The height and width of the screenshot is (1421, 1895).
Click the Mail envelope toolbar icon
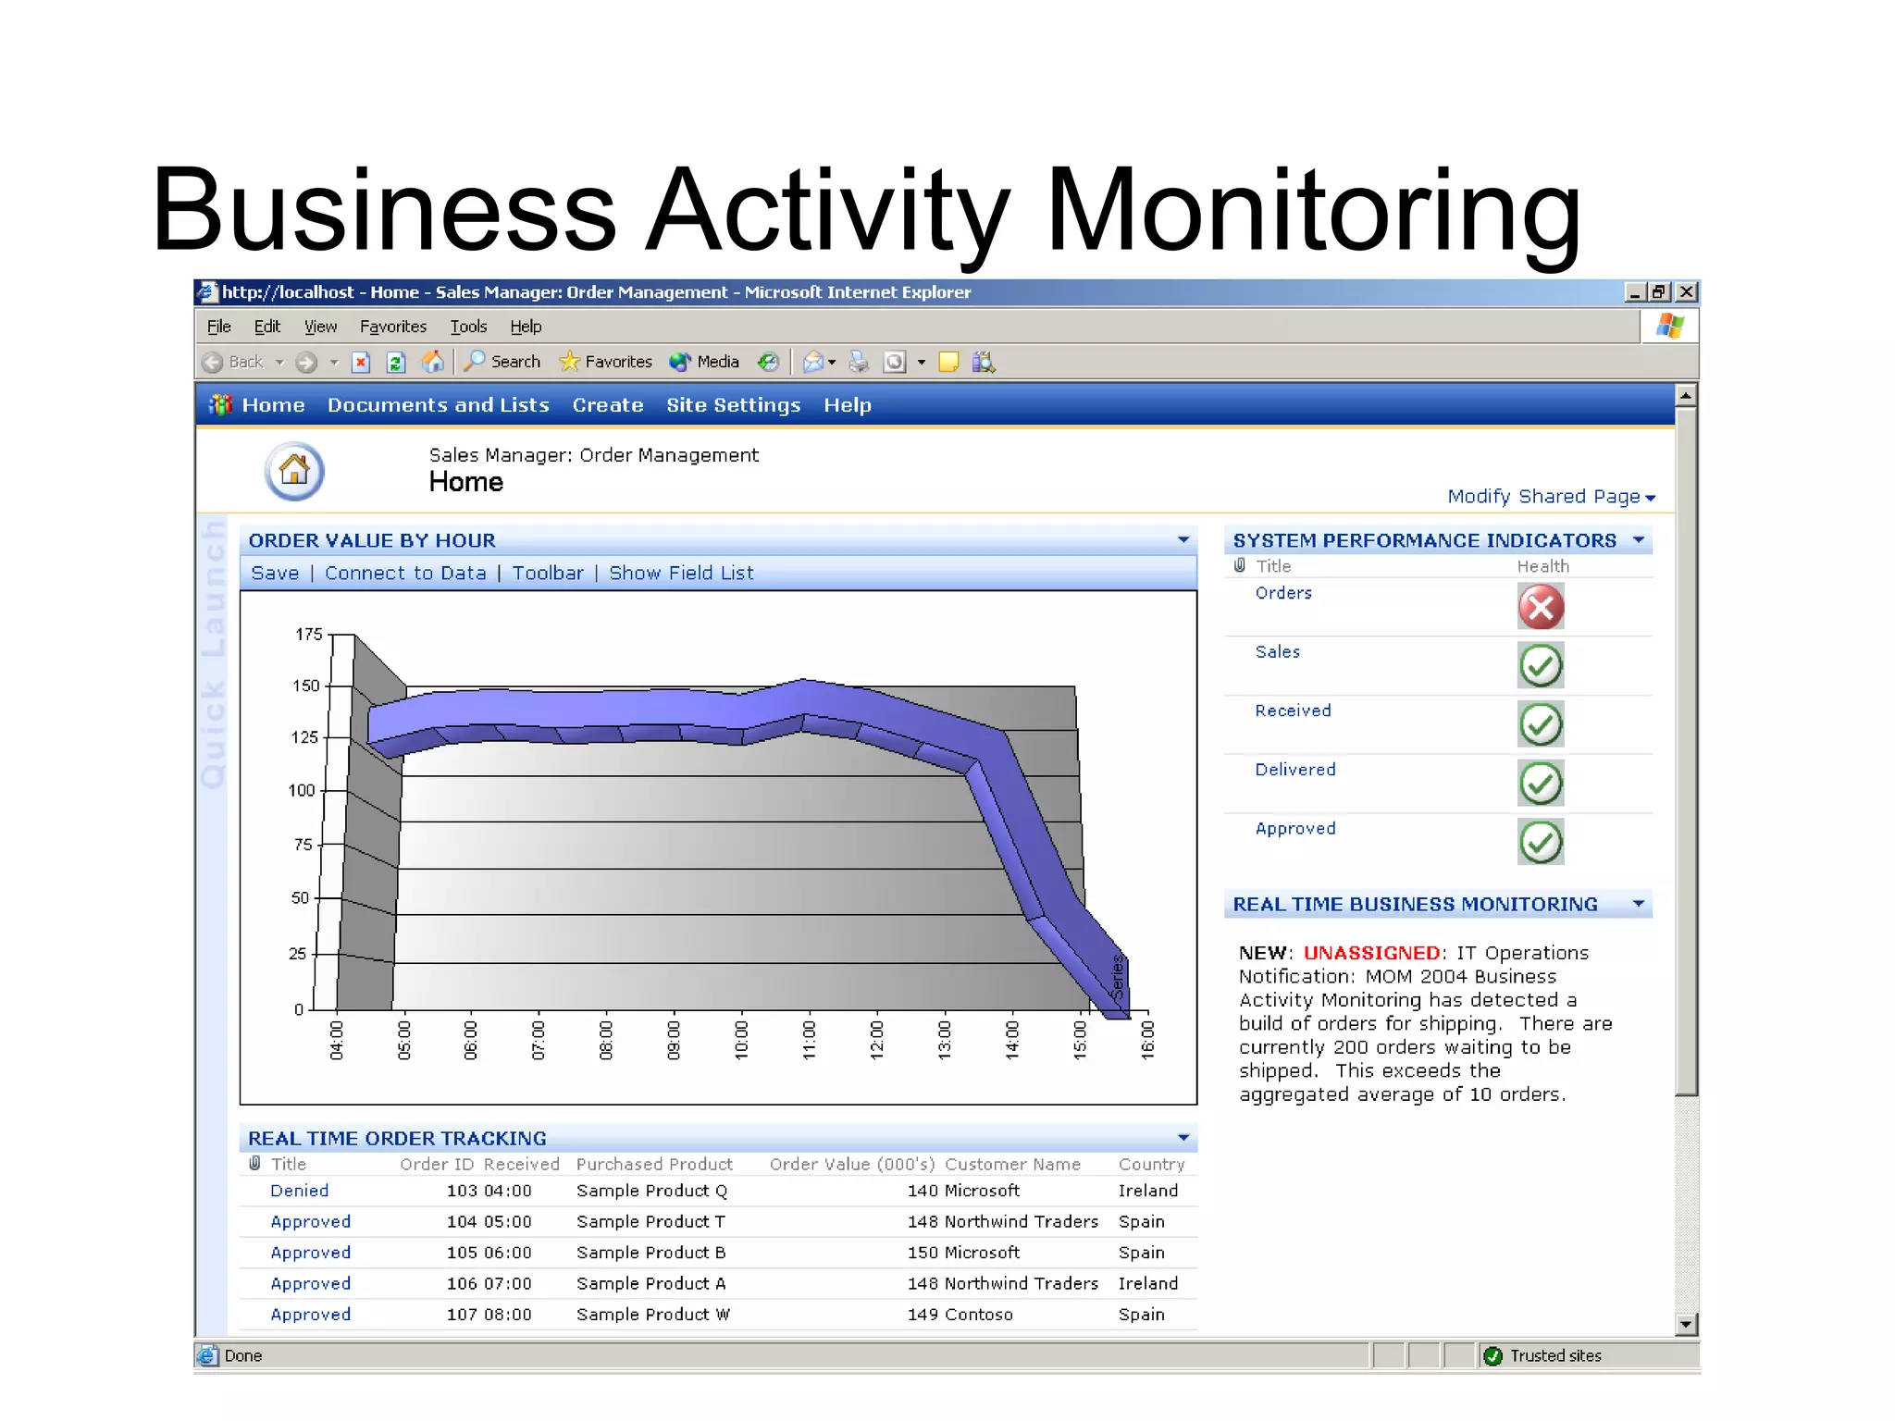[813, 362]
